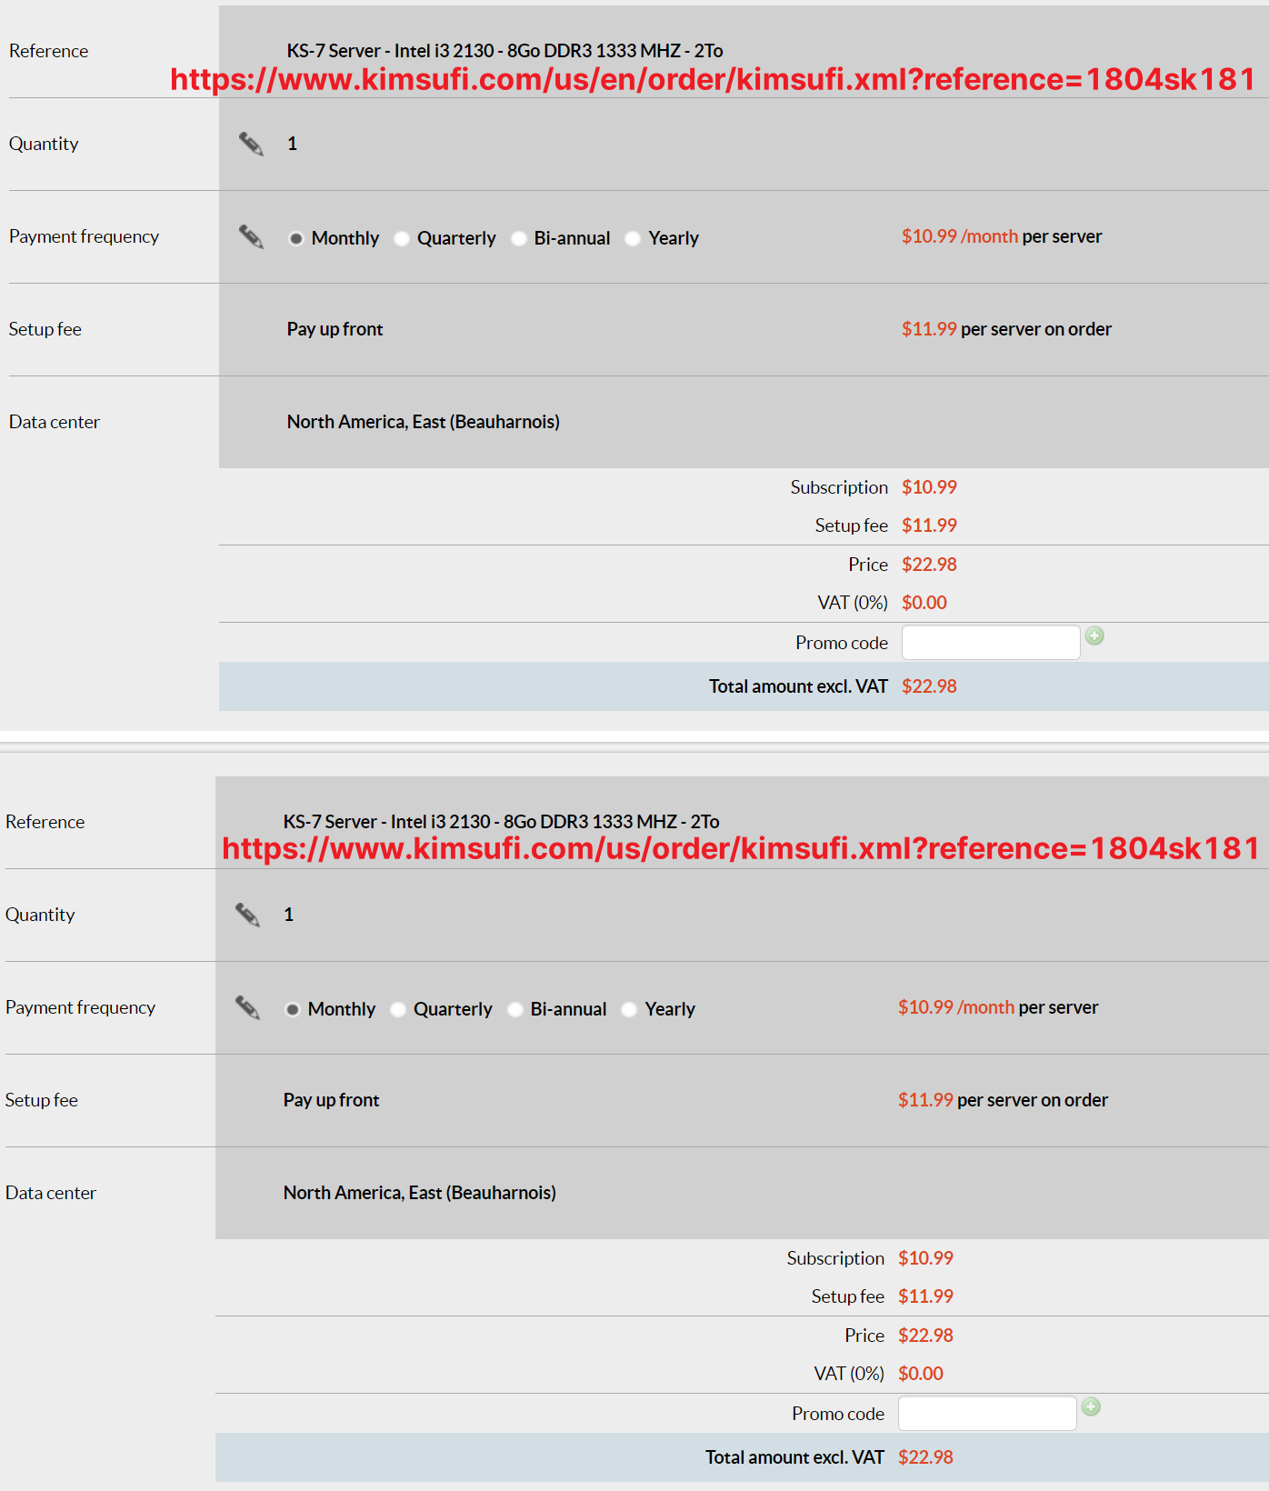Click green plus beside bottom Promo code field
This screenshot has width=1269, height=1491.
(x=1091, y=1407)
